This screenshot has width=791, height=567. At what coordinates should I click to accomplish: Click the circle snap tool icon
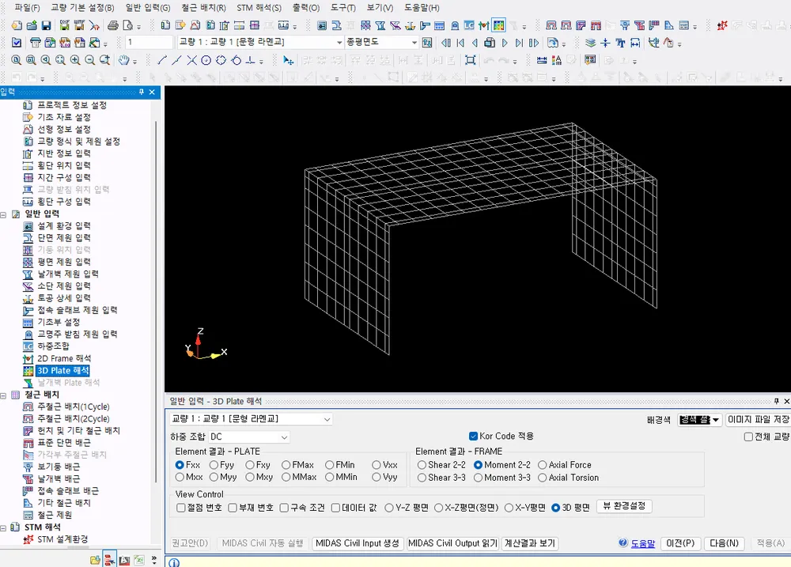point(206,60)
